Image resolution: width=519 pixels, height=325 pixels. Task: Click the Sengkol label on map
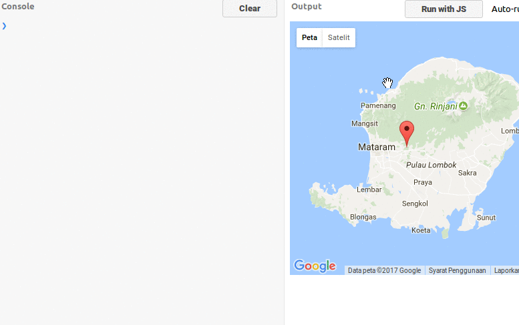[x=414, y=204]
